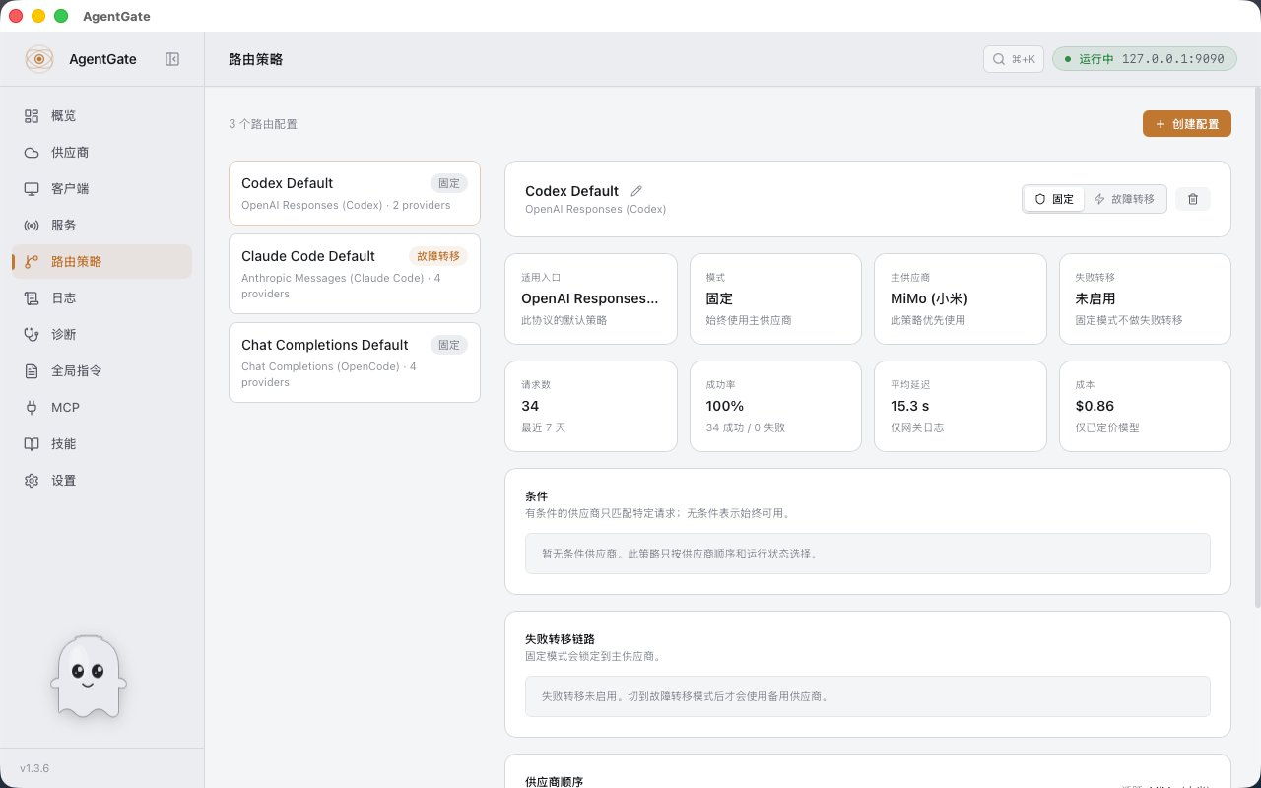
Task: Select the Codex Default configuration card
Action: tap(355, 193)
